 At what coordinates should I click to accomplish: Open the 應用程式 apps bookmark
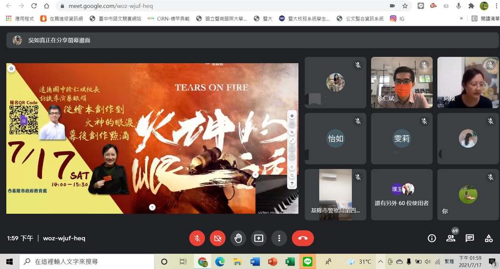click(20, 19)
